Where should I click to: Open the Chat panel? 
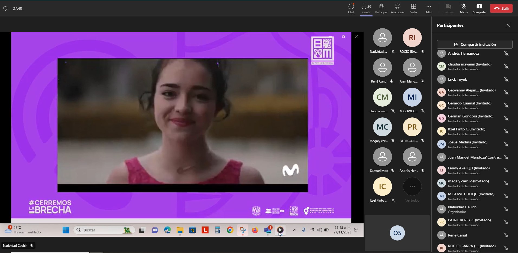pos(351,8)
